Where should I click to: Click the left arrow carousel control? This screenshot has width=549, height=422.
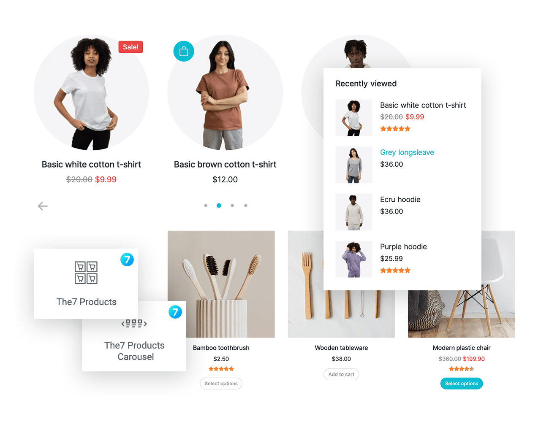click(43, 206)
